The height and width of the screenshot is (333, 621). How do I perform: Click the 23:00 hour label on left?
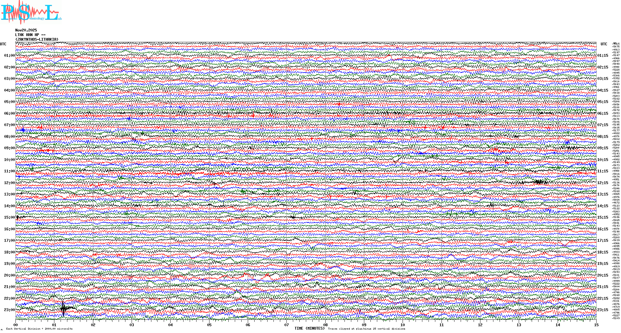(x=9, y=310)
